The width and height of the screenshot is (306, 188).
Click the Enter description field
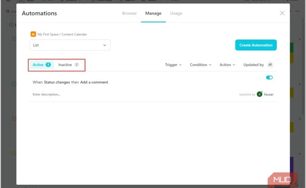[x=47, y=94]
